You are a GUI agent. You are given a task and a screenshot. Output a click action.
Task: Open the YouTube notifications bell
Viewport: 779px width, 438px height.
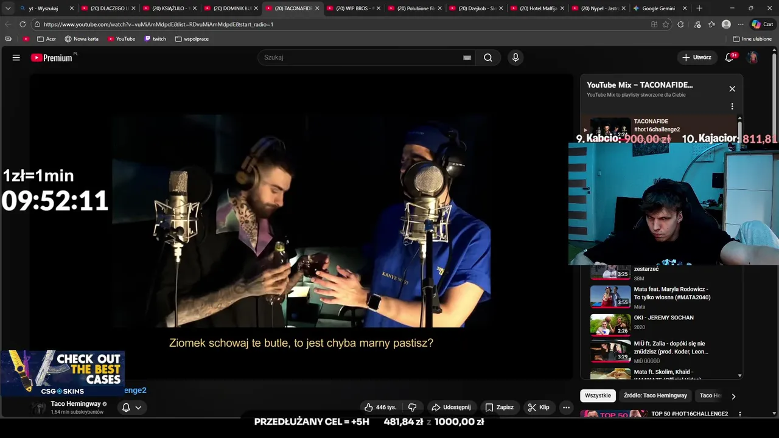(x=730, y=57)
